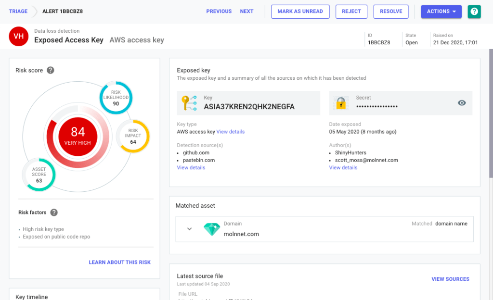
Task: Expand the molnnet.com matched asset row
Action: pos(189,229)
